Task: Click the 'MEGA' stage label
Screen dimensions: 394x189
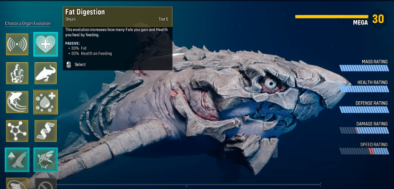Action: pos(360,23)
